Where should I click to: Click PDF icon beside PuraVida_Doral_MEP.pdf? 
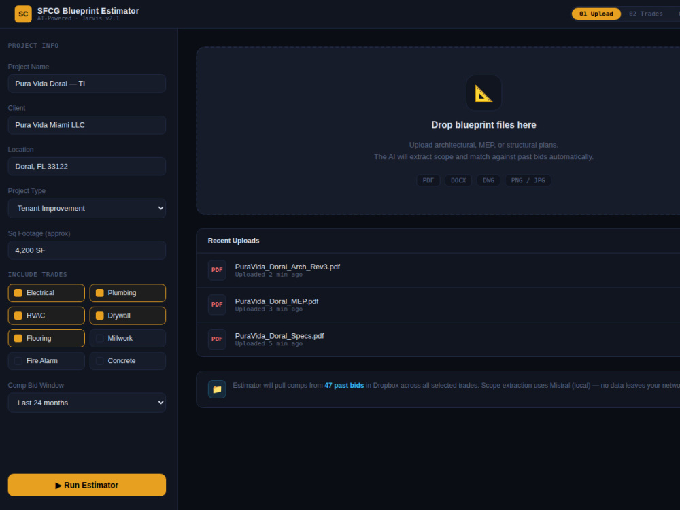pyautogui.click(x=217, y=305)
